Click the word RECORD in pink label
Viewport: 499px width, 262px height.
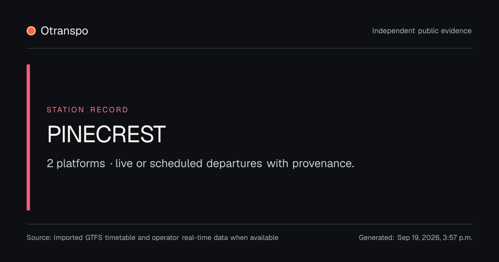point(109,110)
